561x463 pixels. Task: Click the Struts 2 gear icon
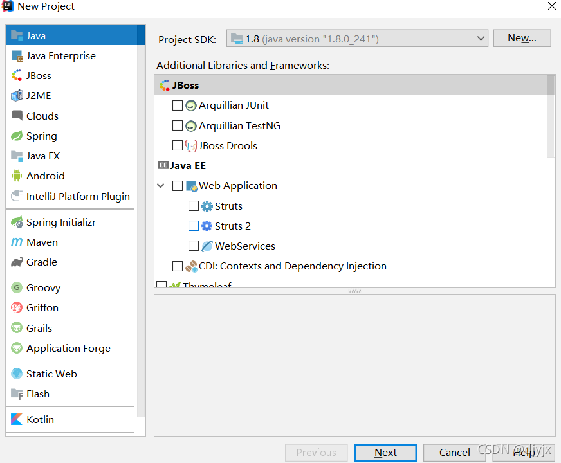click(x=207, y=226)
